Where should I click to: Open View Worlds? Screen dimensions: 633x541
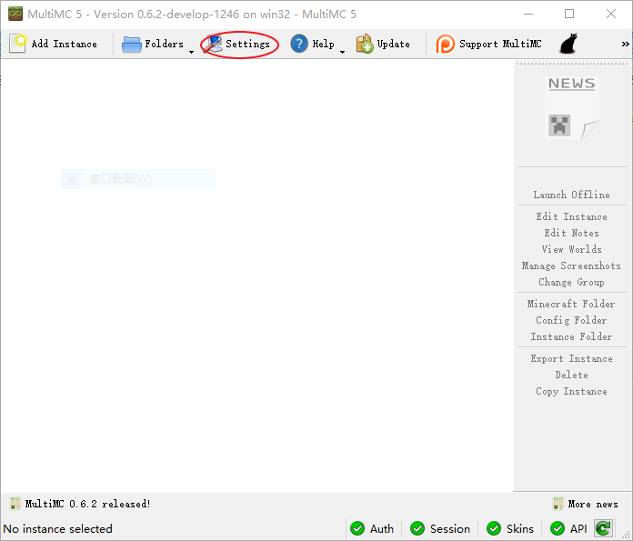pos(572,249)
